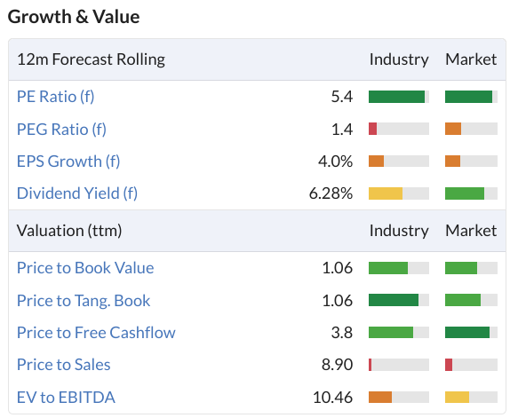Click the Valuation (ttm) header

(x=69, y=231)
